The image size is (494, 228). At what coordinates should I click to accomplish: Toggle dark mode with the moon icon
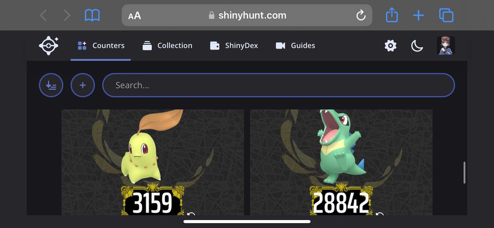[x=417, y=46]
